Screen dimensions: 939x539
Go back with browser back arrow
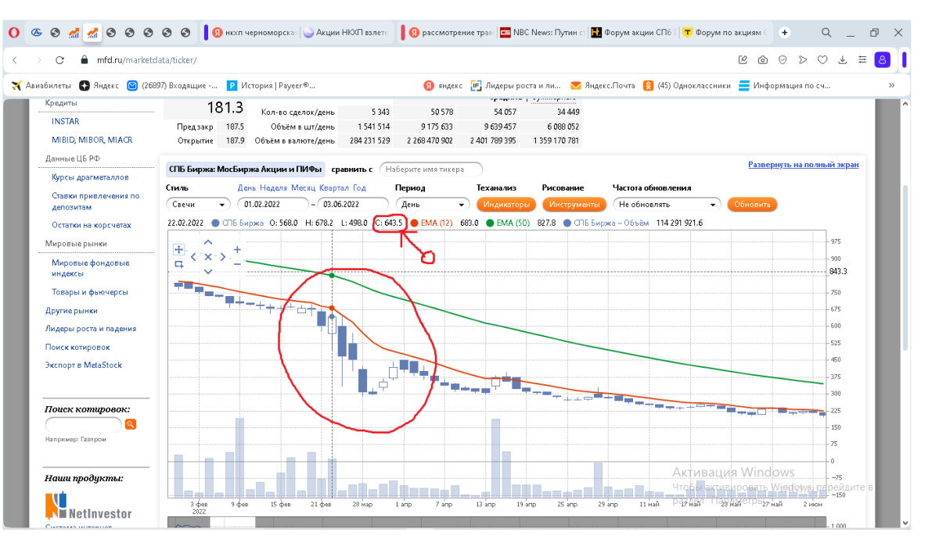click(x=16, y=59)
